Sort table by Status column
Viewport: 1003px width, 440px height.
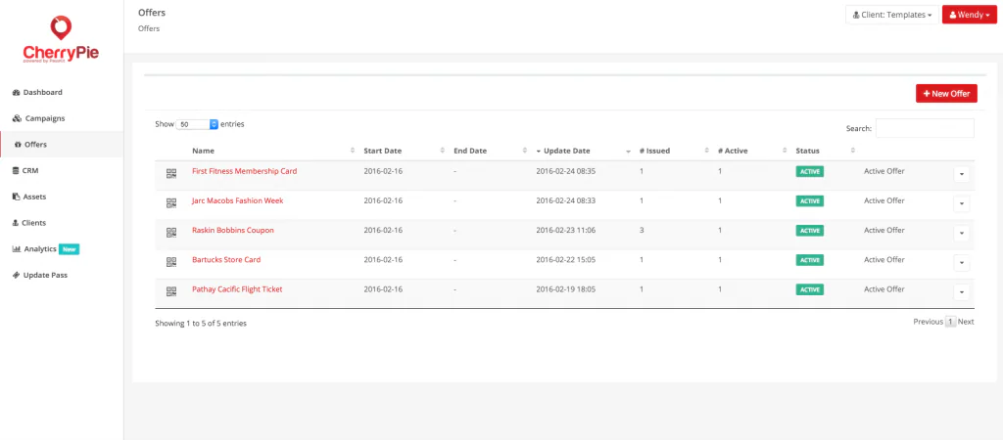(x=826, y=151)
